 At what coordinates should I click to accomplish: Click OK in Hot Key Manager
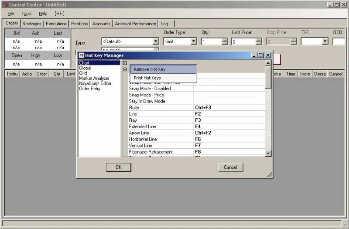(119, 167)
